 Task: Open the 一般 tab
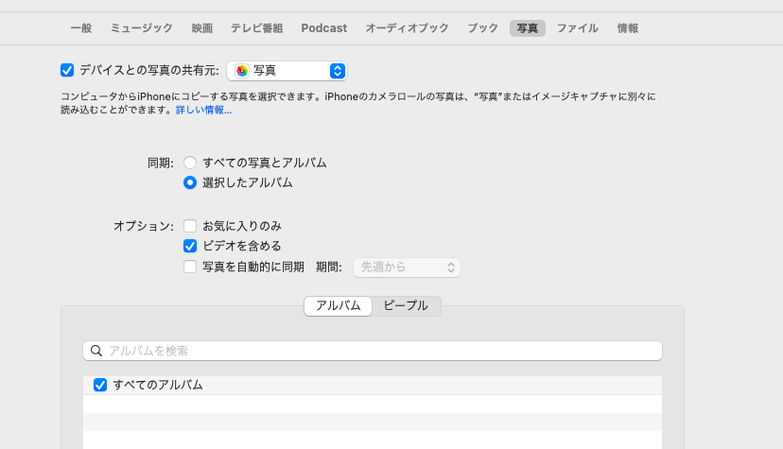click(x=81, y=28)
